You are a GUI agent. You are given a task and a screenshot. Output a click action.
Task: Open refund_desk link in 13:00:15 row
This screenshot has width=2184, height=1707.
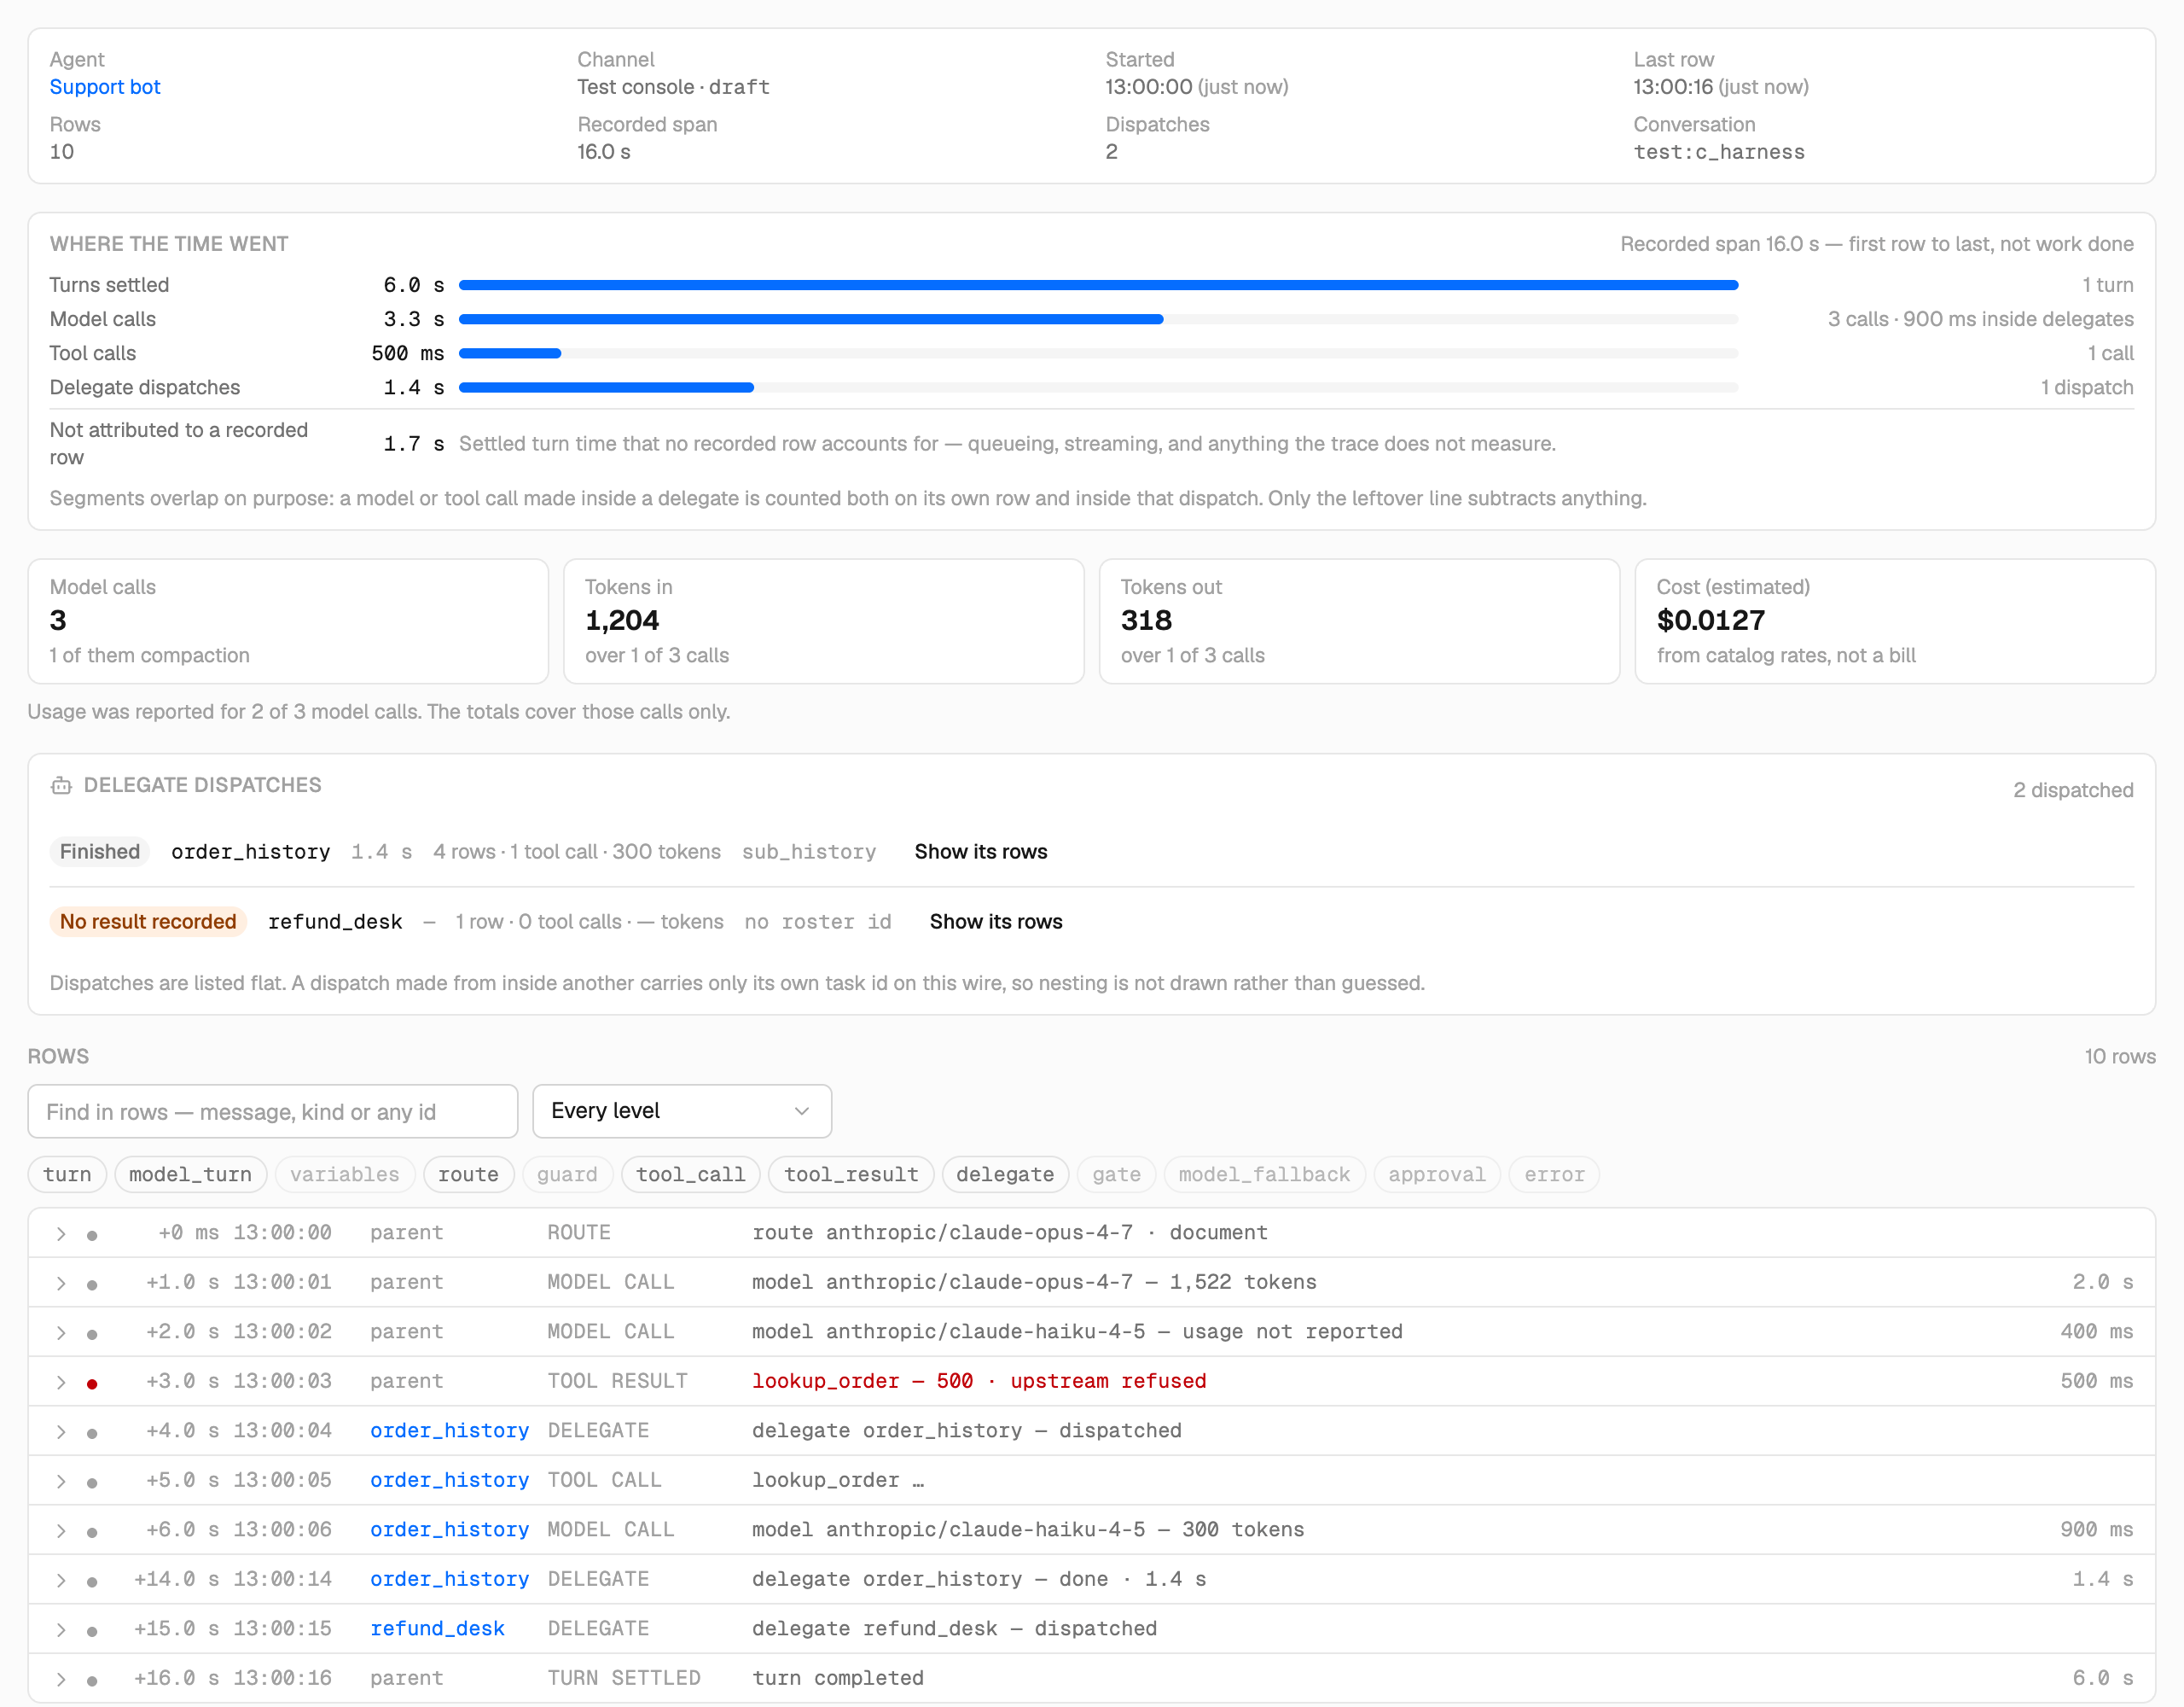click(x=437, y=1629)
